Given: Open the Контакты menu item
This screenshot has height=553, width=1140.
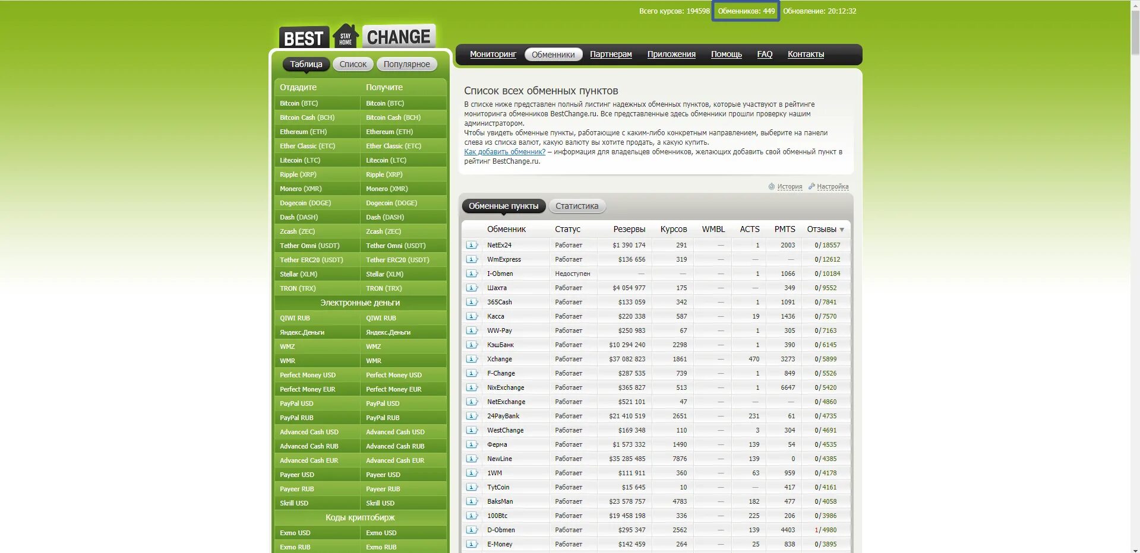Looking at the screenshot, I should [806, 54].
